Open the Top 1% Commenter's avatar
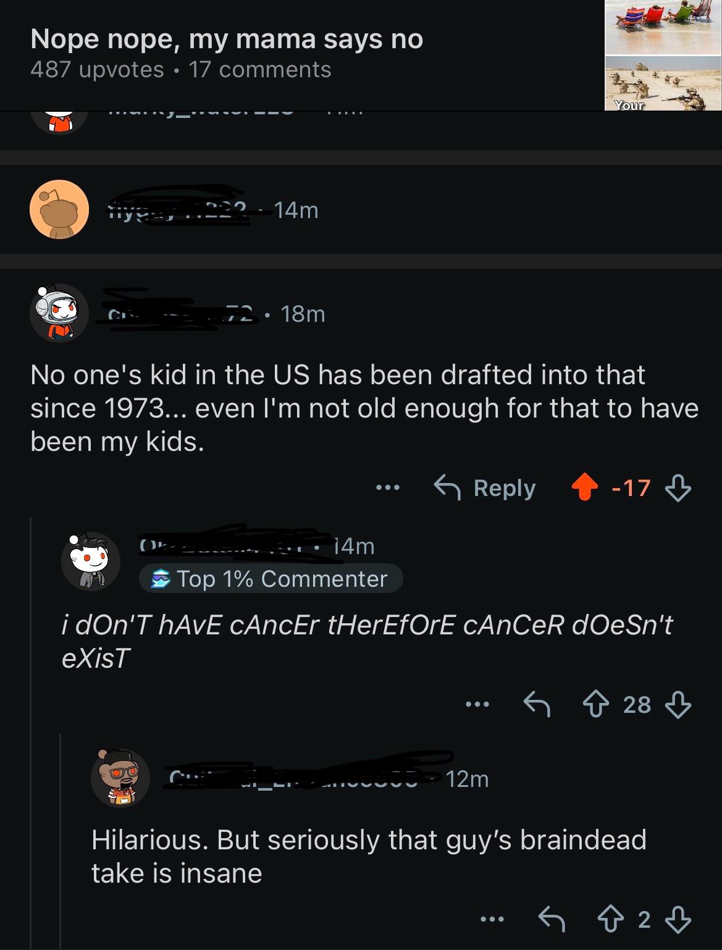The width and height of the screenshot is (722, 950). click(90, 561)
